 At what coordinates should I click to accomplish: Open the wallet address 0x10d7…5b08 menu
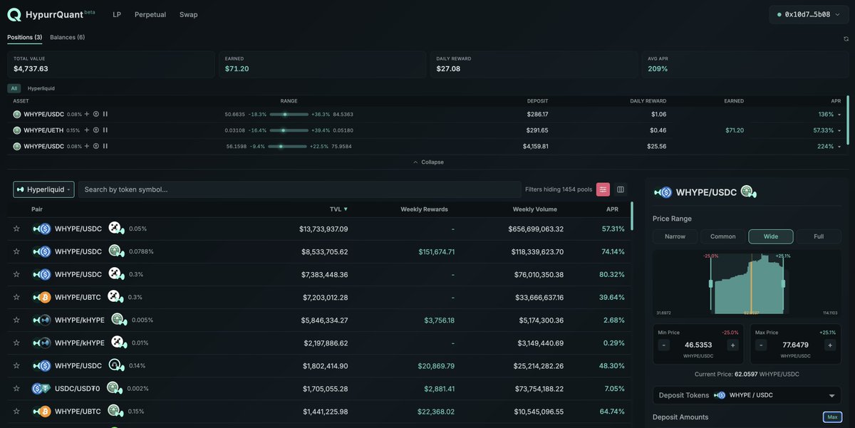coord(809,14)
